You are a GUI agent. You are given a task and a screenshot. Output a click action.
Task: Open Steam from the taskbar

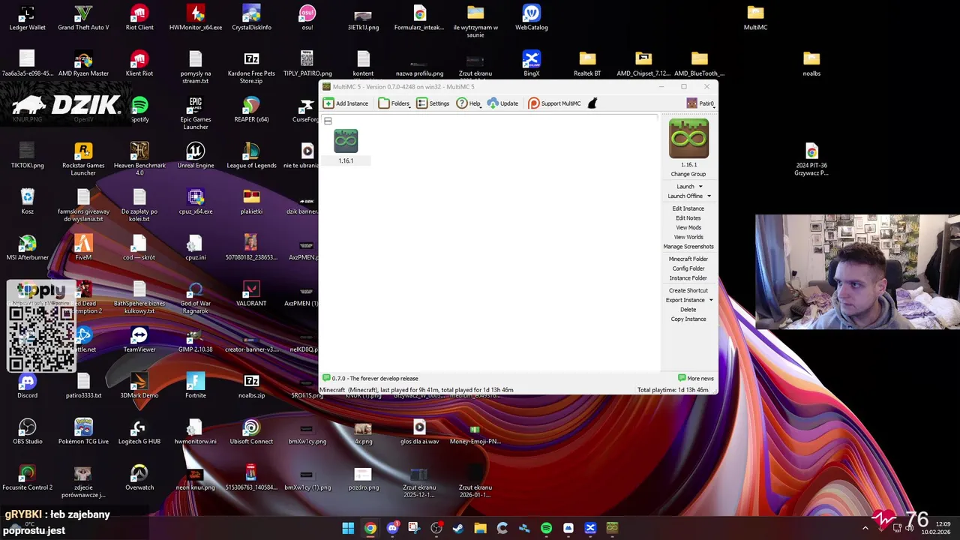click(458, 528)
